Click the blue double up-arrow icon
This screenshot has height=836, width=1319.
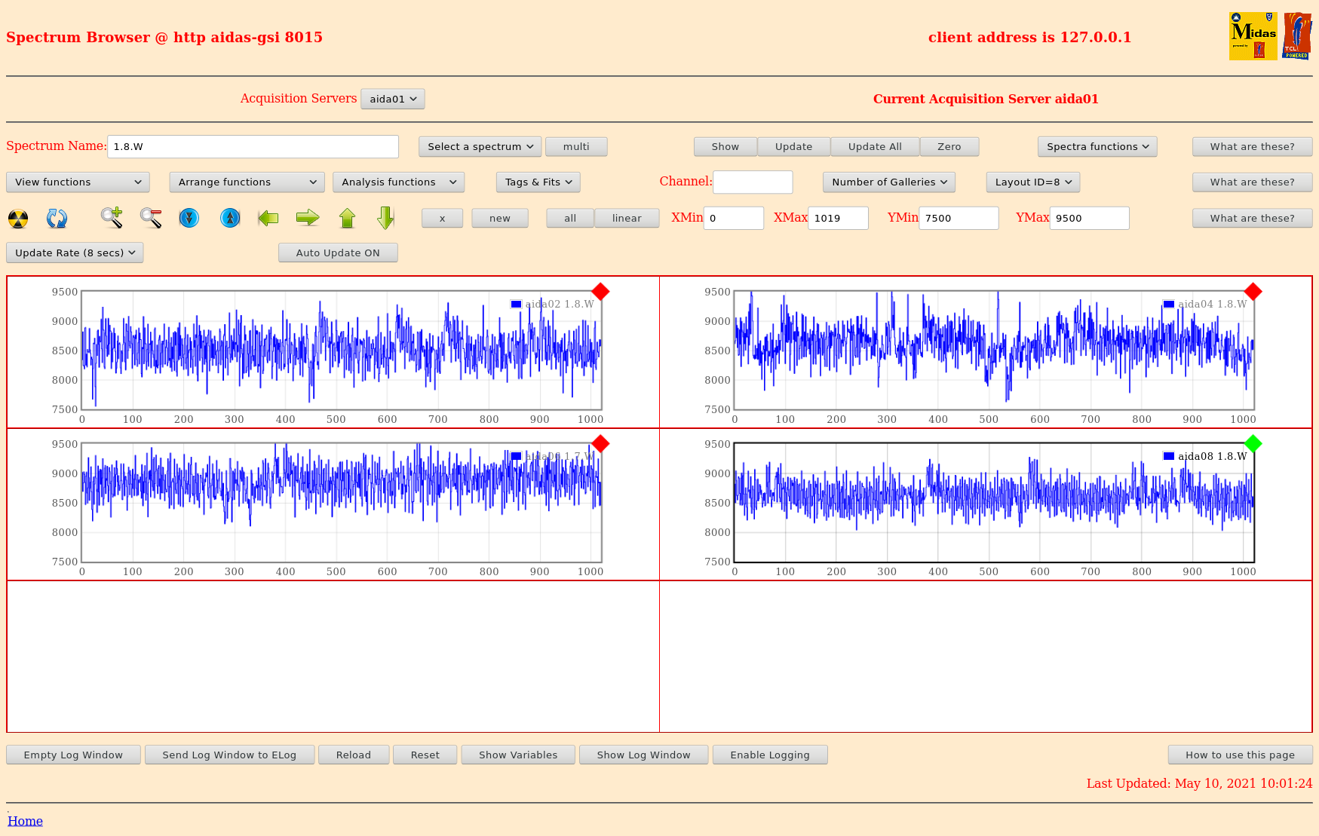tap(230, 219)
